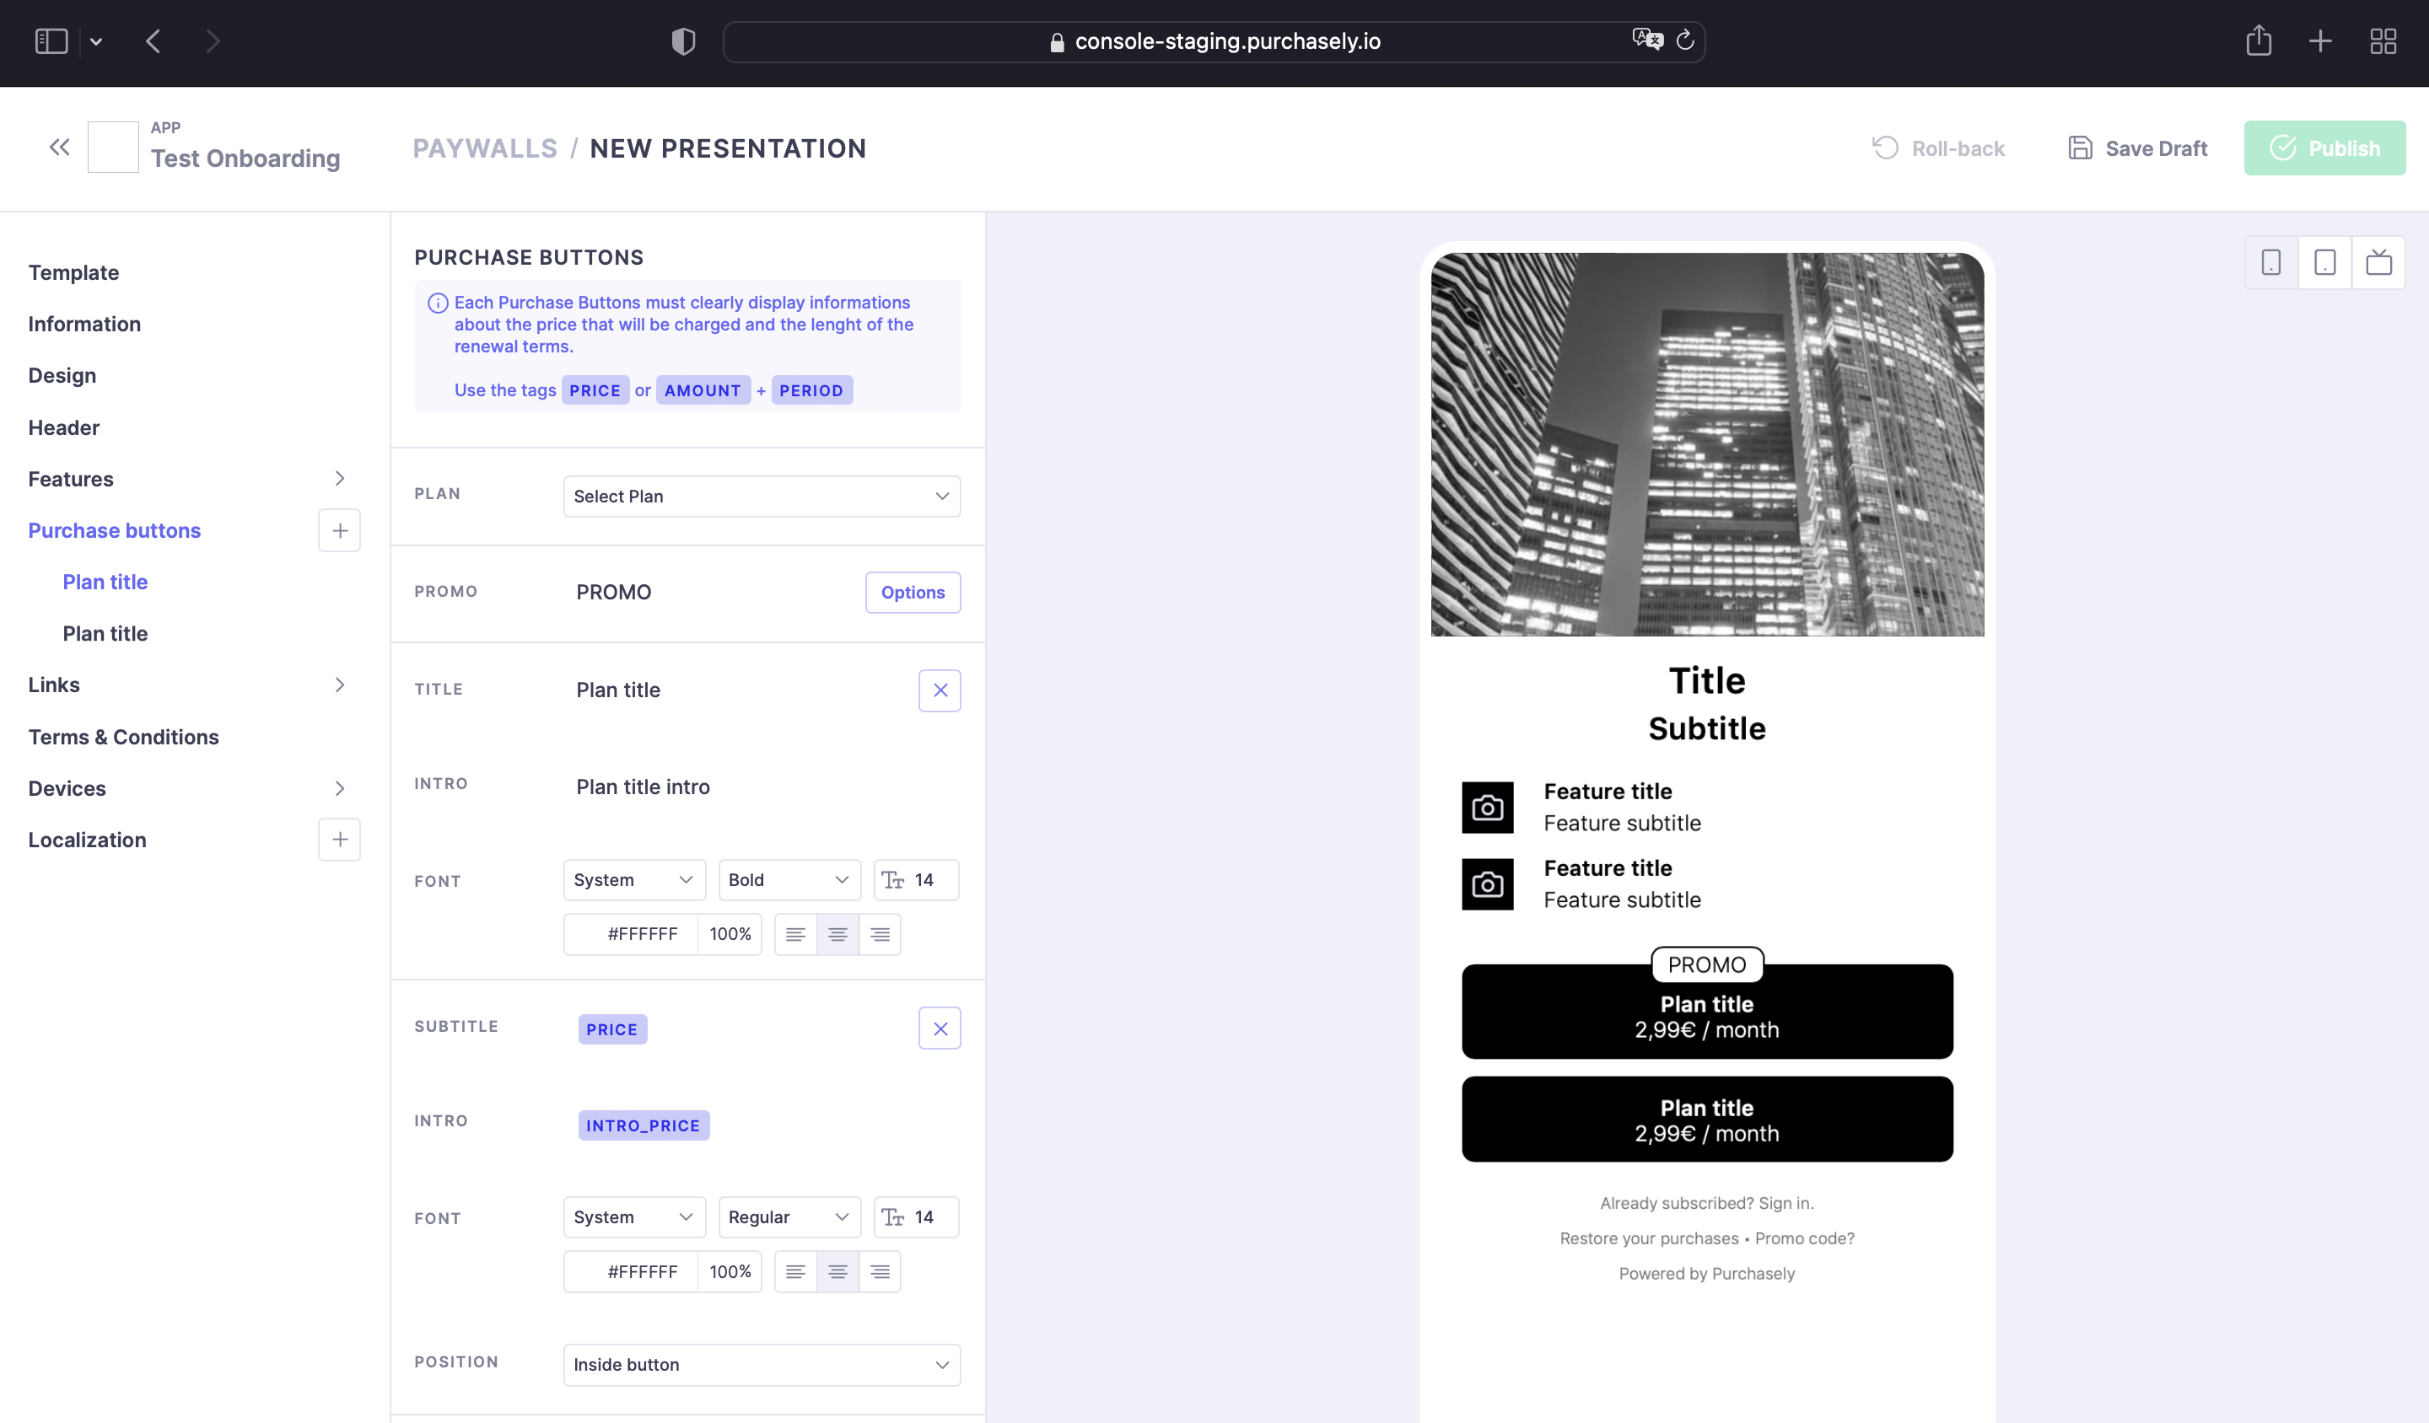Open the Safari sidebar dropdown arrow
This screenshot has width=2429, height=1423.
click(x=96, y=41)
